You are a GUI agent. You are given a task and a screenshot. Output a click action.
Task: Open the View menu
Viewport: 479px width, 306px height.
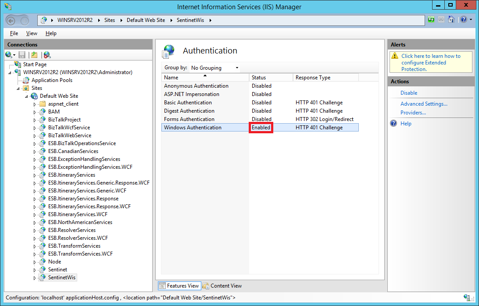tap(32, 33)
